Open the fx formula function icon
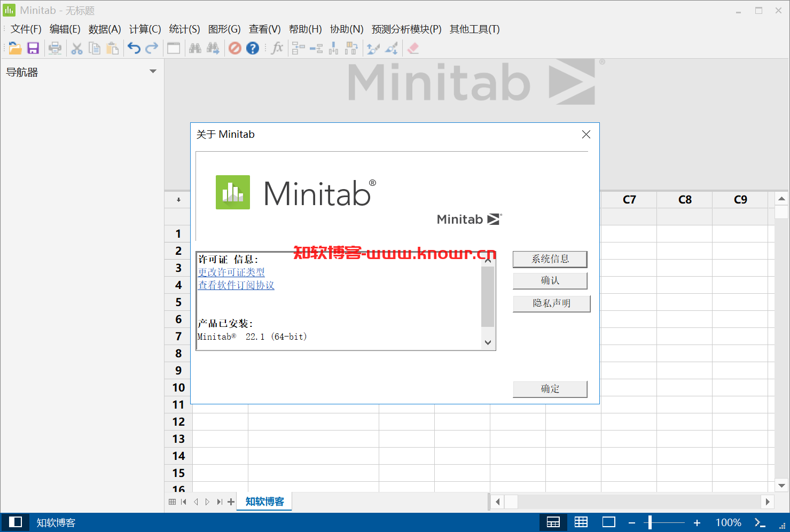The image size is (790, 532). 277,49
